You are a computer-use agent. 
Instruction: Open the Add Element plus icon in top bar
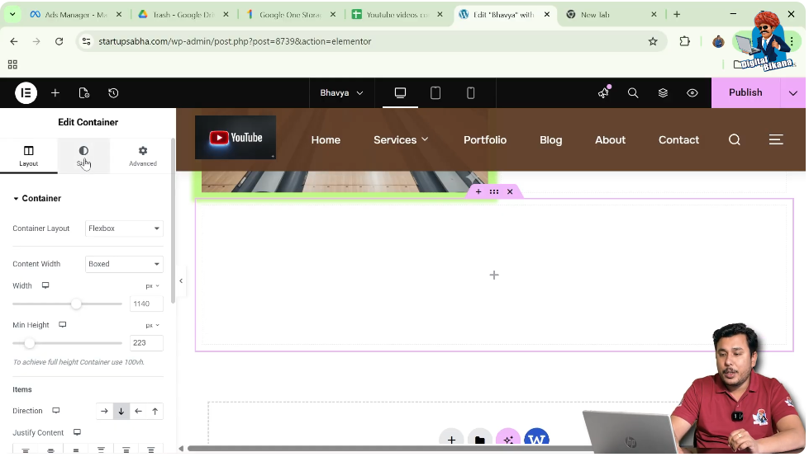click(x=55, y=93)
